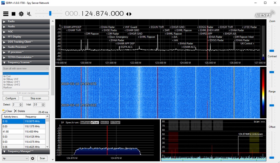280x163 pixels.
Task: Expand the IF processor panel
Action: click(x=26, y=52)
